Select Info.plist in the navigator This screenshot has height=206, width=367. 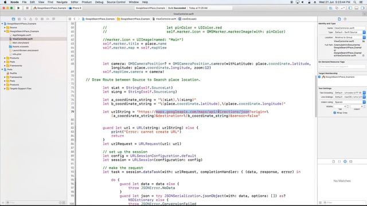click(17, 54)
